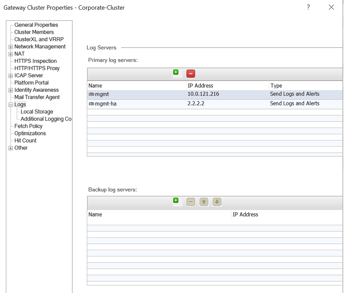The height and width of the screenshot is (293, 344).
Task: Click IP address 10.0.121.216
Action: tap(203, 94)
